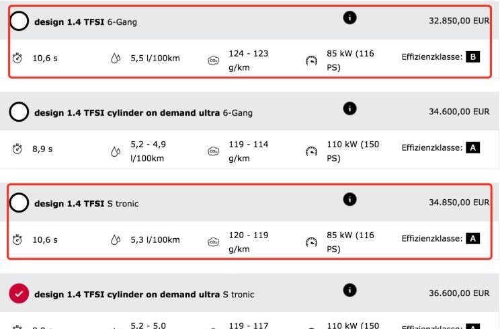The height and width of the screenshot is (329, 500).
Task: Click cylinder on demand ultra 6-Gang title
Action: pyautogui.click(x=144, y=112)
